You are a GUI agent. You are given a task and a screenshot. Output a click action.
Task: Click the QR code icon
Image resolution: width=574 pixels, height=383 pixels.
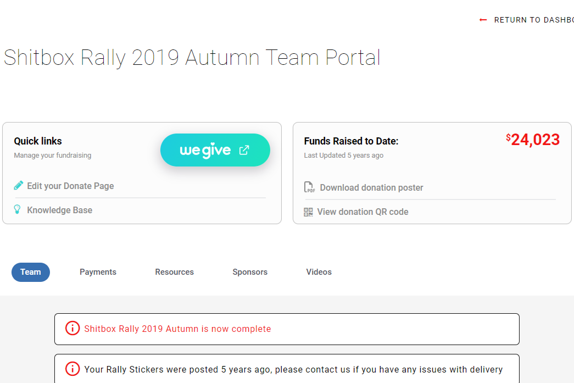tap(308, 212)
